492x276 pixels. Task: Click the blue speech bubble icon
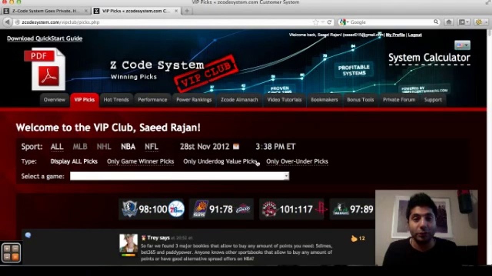coord(28,235)
